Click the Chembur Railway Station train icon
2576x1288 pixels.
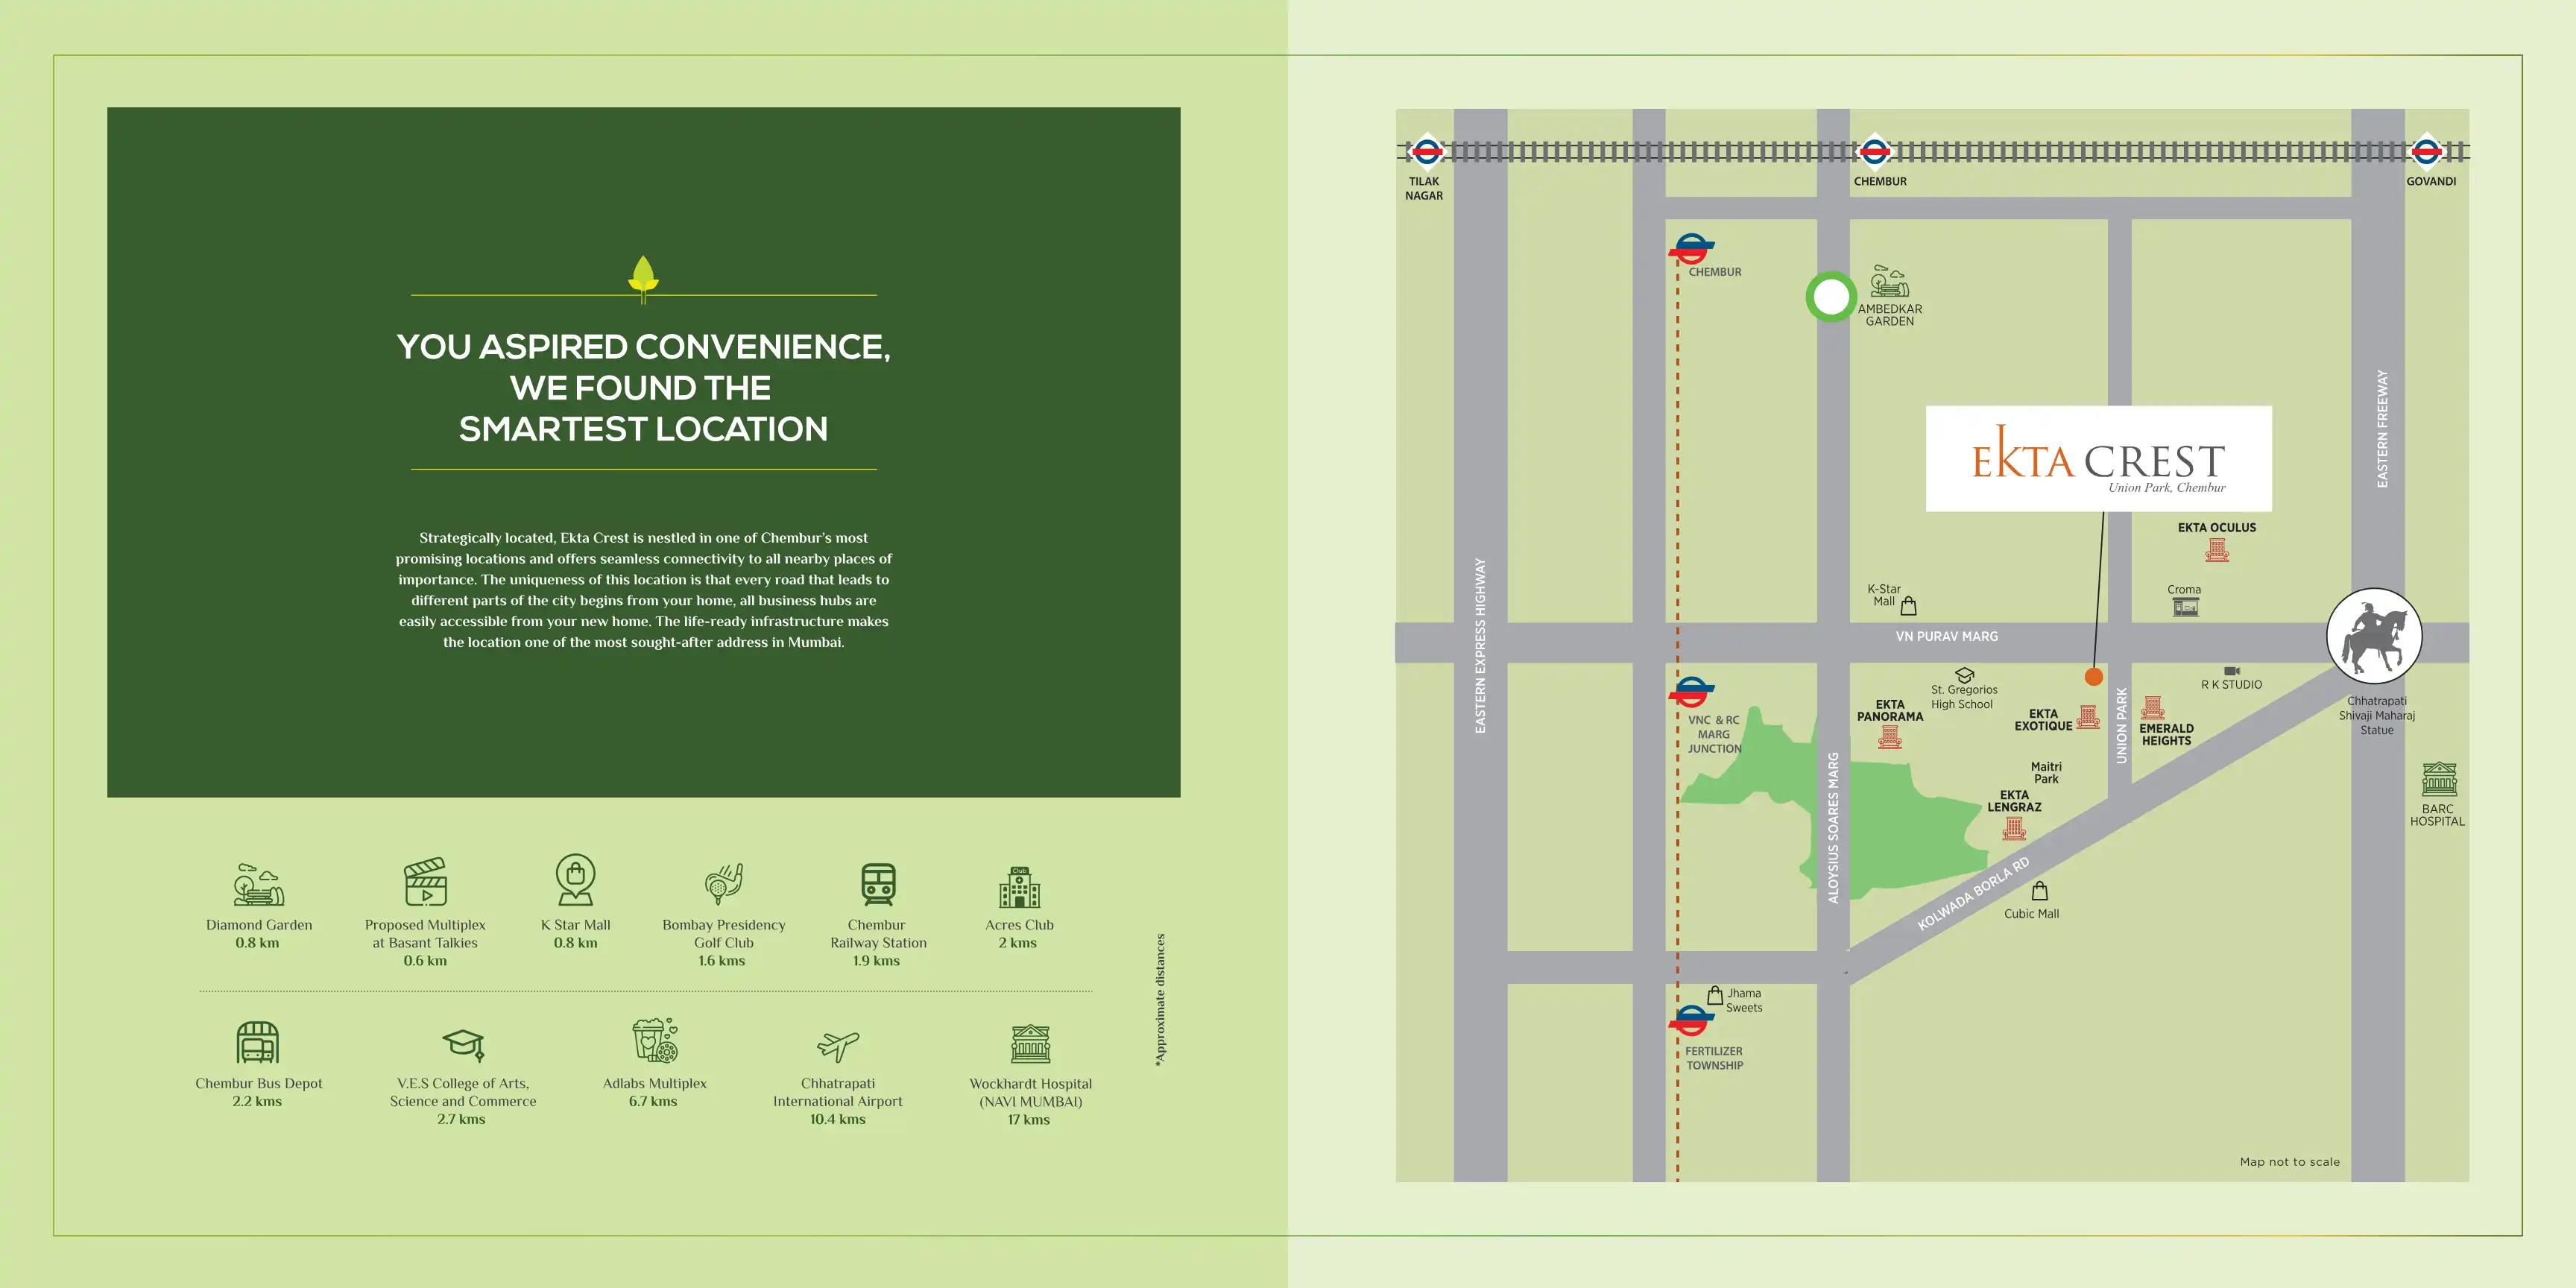(x=878, y=884)
